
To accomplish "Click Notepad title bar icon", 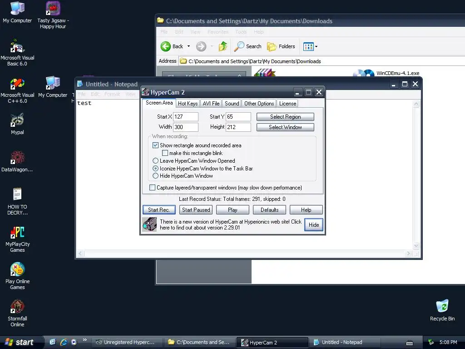I will pos(80,84).
